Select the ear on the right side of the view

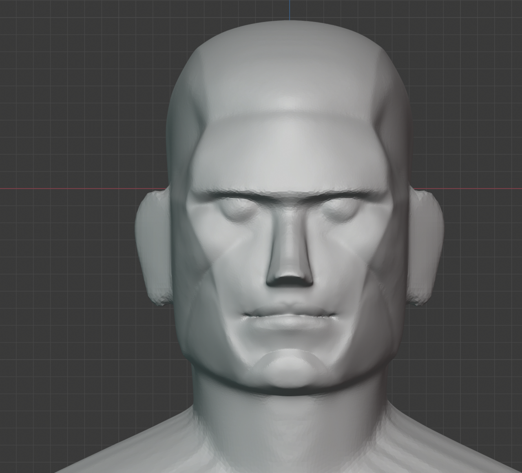click(x=425, y=247)
